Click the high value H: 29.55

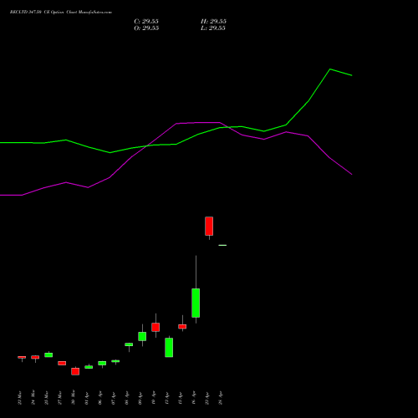tap(213, 22)
